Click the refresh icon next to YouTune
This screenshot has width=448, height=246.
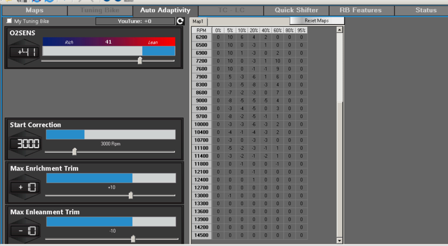point(180,21)
